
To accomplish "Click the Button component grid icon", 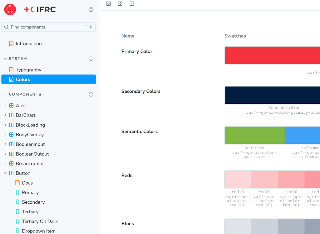I will point(12,173).
